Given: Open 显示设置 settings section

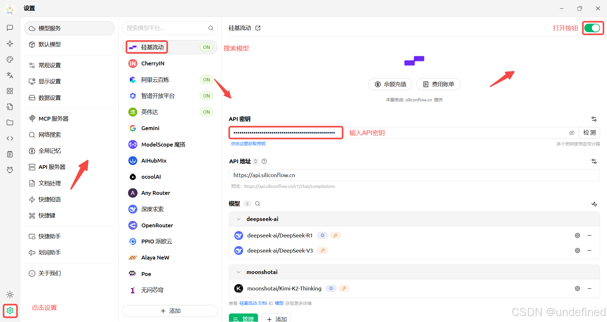Looking at the screenshot, I should click(x=69, y=81).
